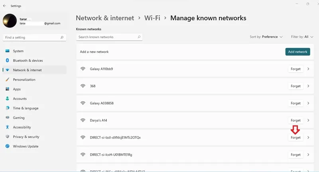Screen dimensions: 319x172
Task: Click the Add network button
Action: [297, 52]
